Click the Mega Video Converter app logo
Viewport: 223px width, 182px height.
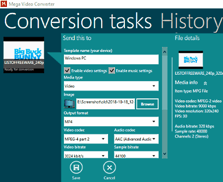pyautogui.click(x=3, y=4)
